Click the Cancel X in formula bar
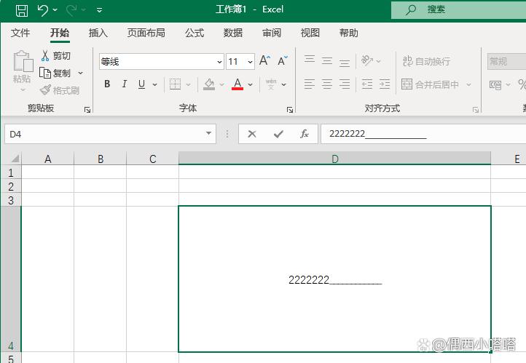The image size is (526, 363). [252, 134]
